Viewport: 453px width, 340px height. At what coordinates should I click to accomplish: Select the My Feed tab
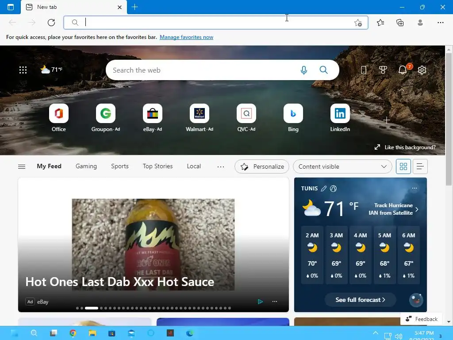49,166
